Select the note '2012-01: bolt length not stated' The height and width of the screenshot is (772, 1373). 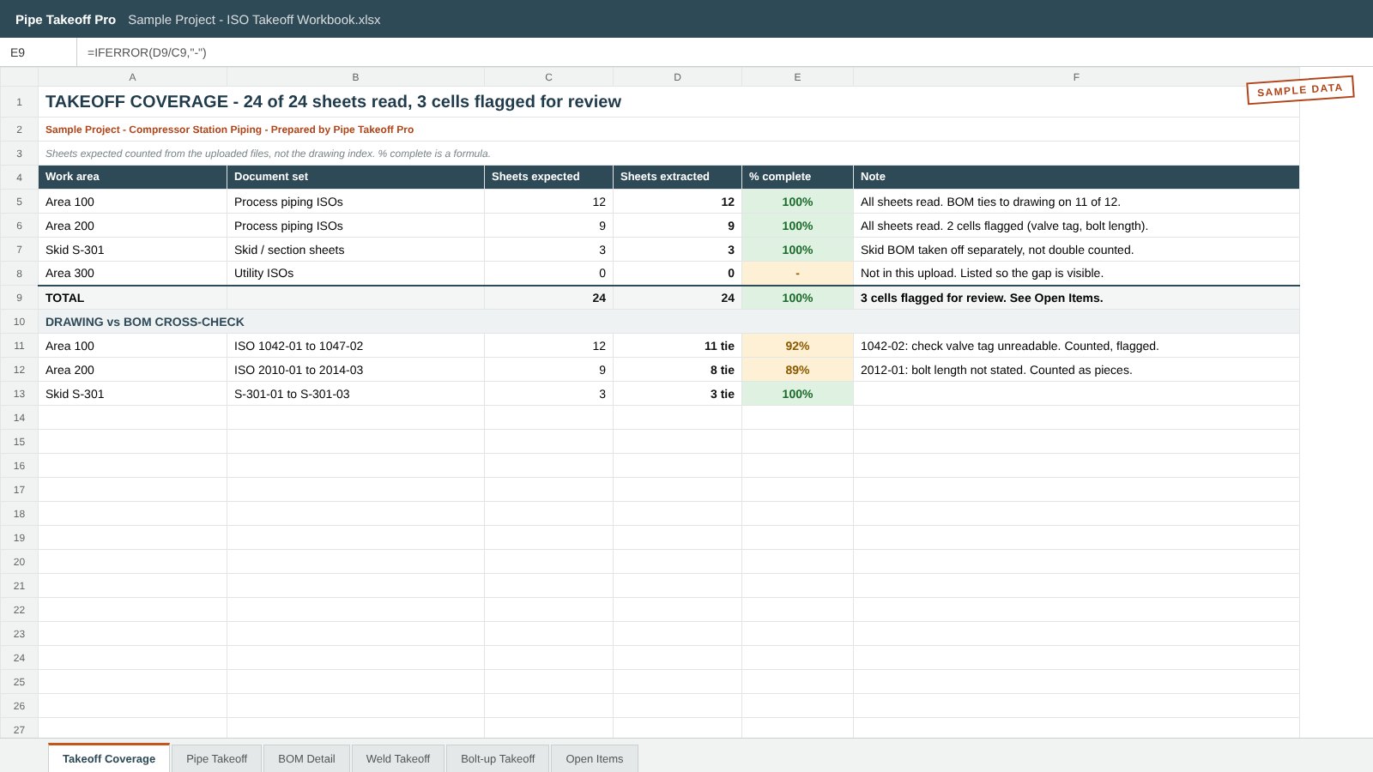point(1076,370)
